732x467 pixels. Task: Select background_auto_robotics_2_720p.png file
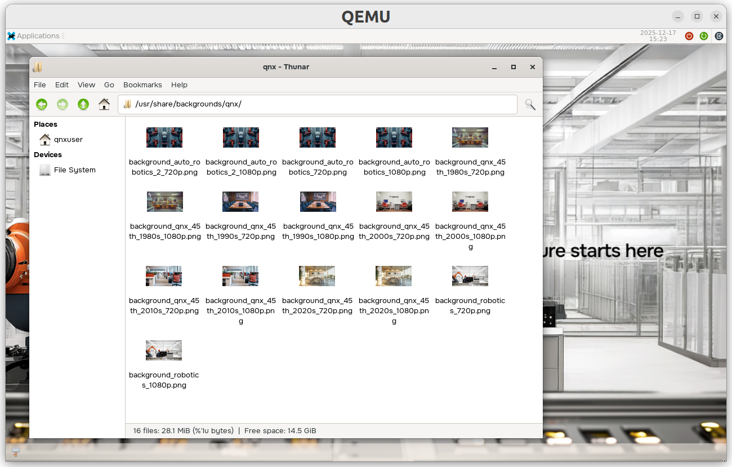[164, 137]
